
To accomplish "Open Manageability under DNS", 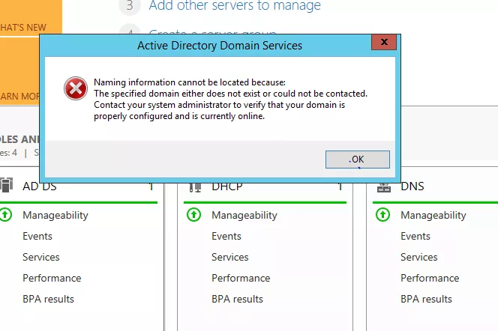I will coord(433,215).
